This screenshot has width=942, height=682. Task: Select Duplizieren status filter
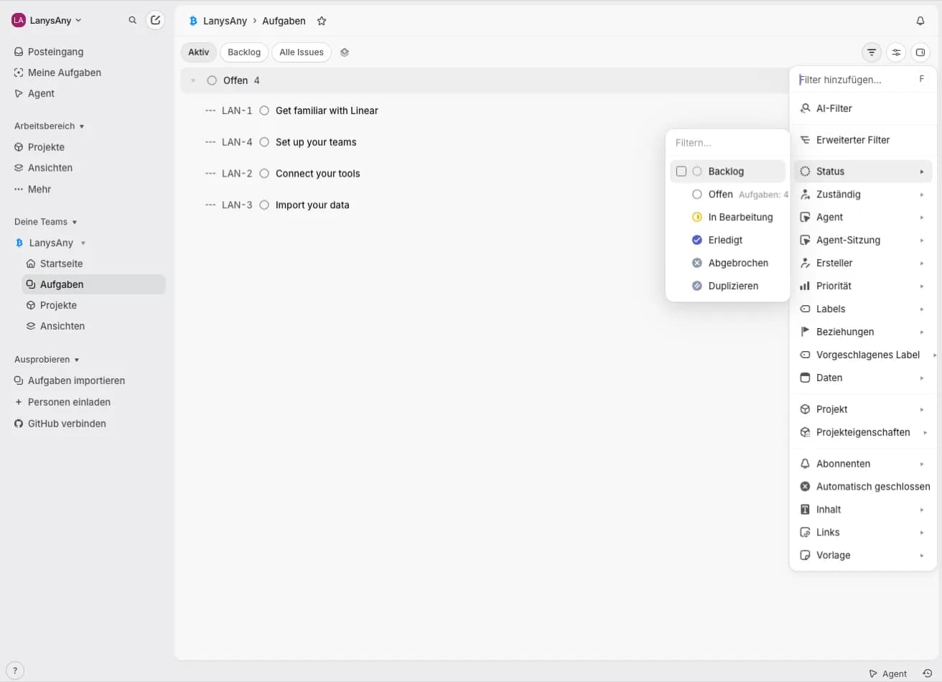pyautogui.click(x=728, y=286)
